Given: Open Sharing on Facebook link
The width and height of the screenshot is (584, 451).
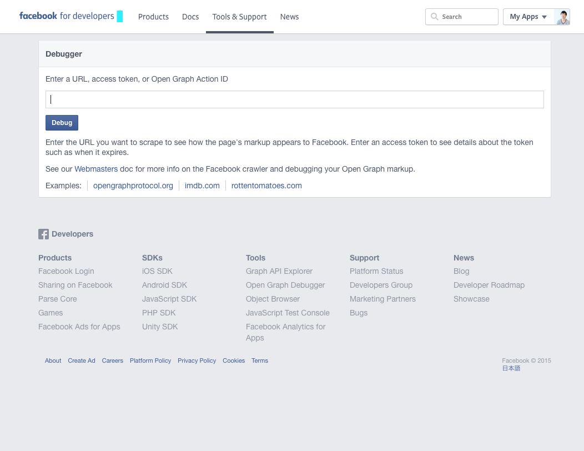Looking at the screenshot, I should tap(75, 285).
